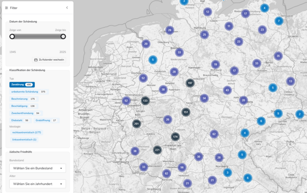Select the 52 cluster west of Essen
The height and width of the screenshot is (193, 307).
pyautogui.click(x=126, y=101)
